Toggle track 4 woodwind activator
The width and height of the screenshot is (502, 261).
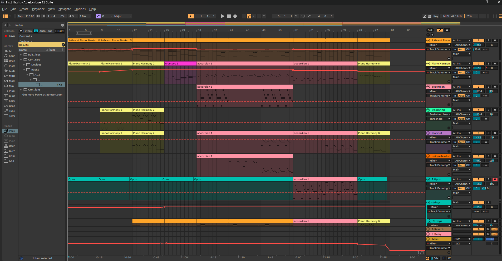[x=479, y=110]
